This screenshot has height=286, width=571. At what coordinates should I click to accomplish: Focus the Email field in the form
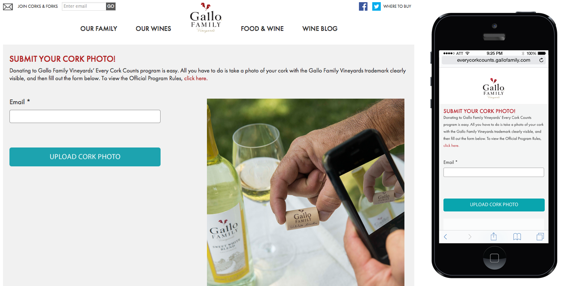coord(85,117)
